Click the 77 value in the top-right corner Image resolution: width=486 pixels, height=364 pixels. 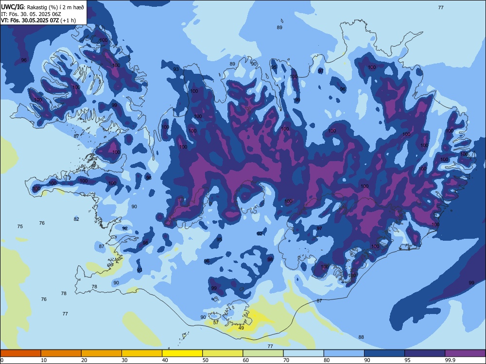(x=441, y=8)
